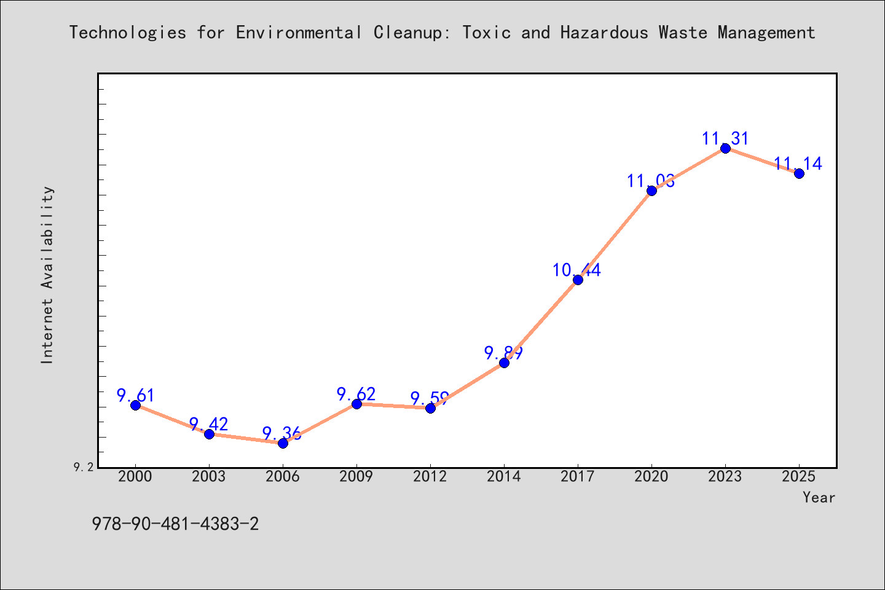
Task: Click the 2000 x-axis tick label
Action: click(135, 477)
